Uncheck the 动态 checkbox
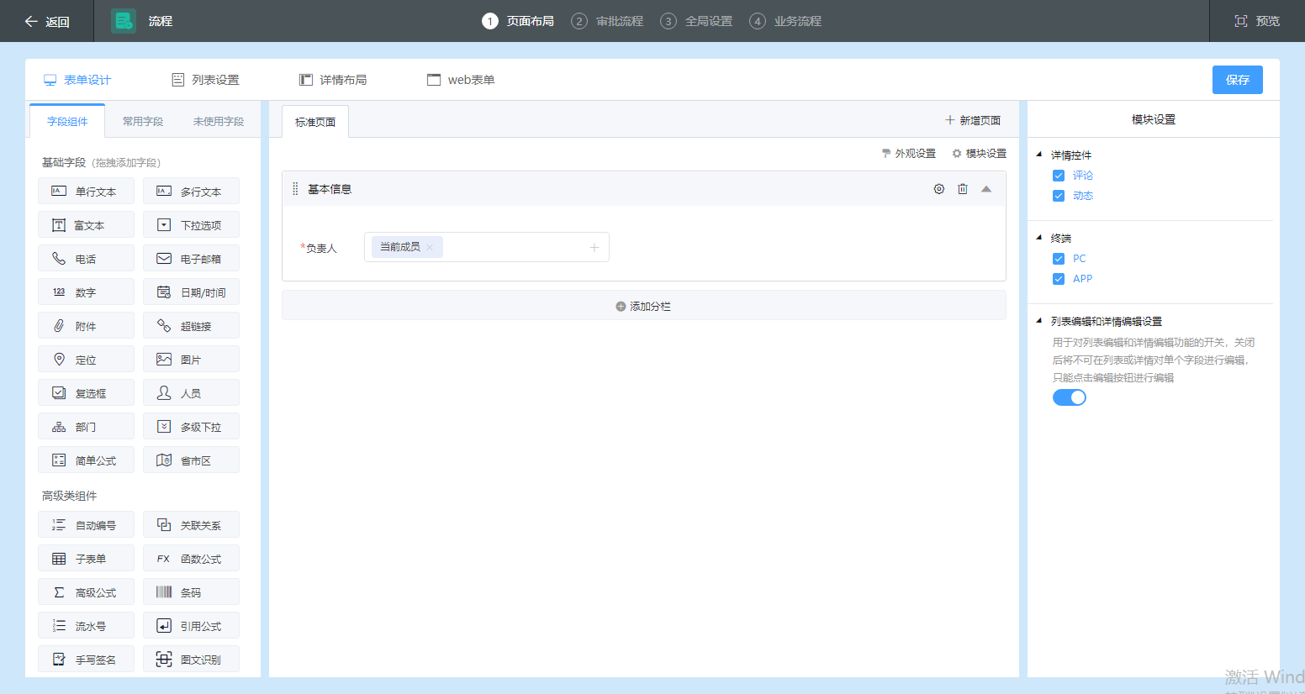This screenshot has width=1305, height=694. (1059, 196)
